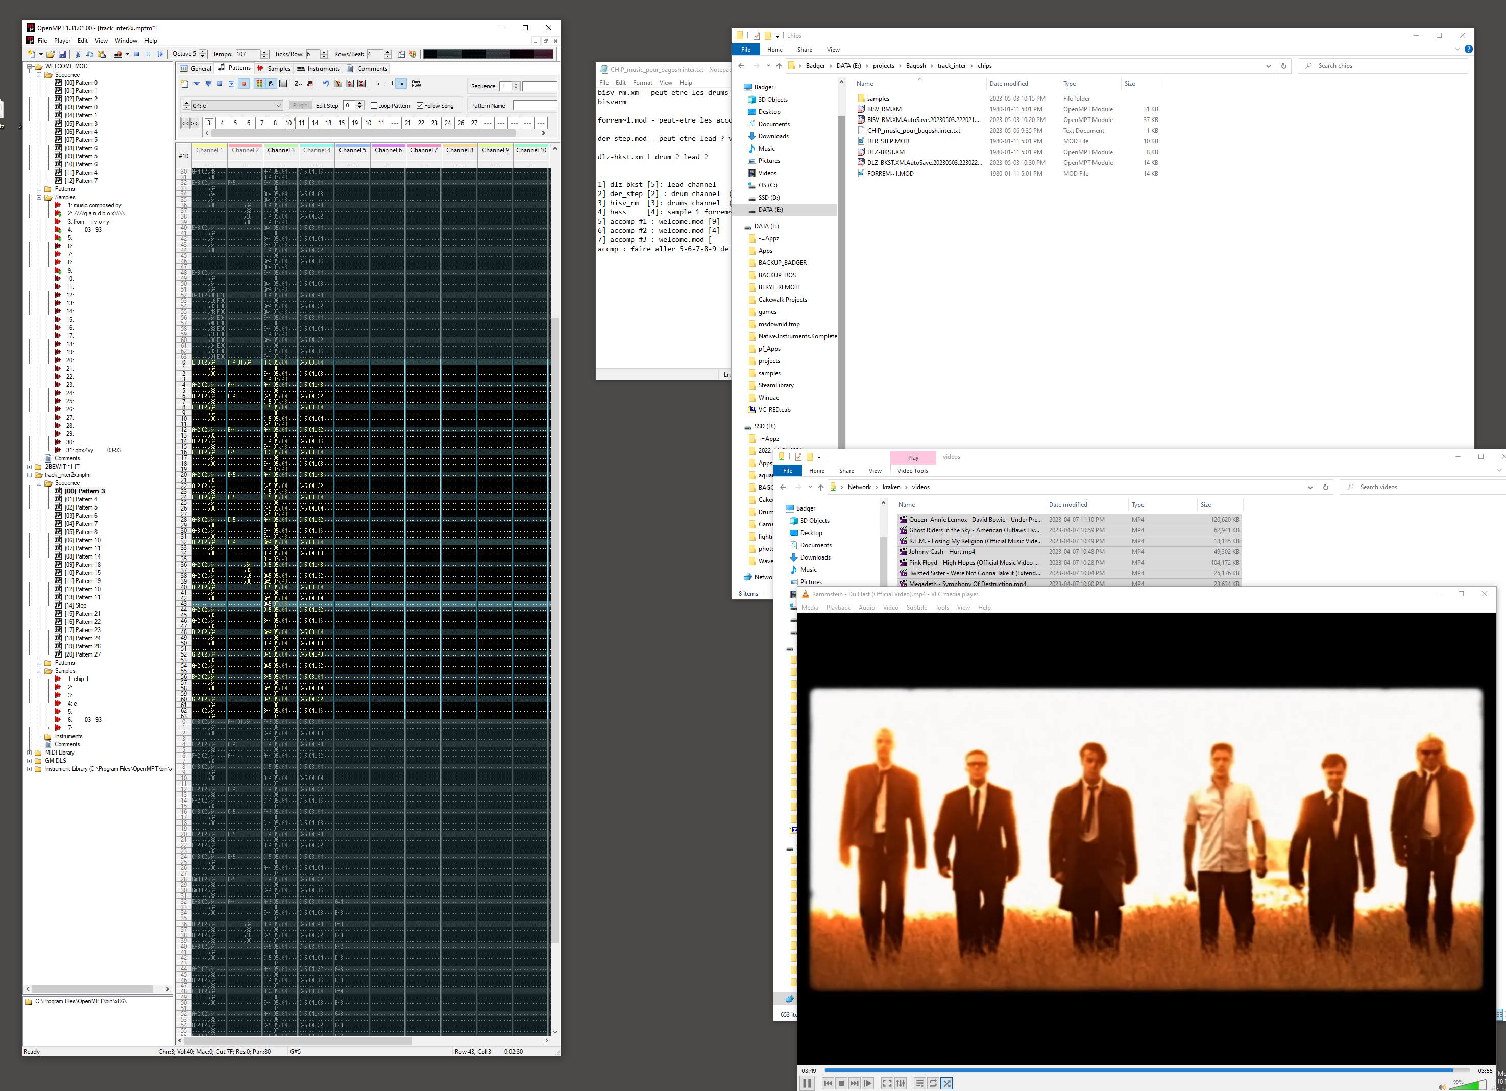Toggle the VLC shuffle icon
Viewport: 1506px width, 1091px height.
point(947,1084)
